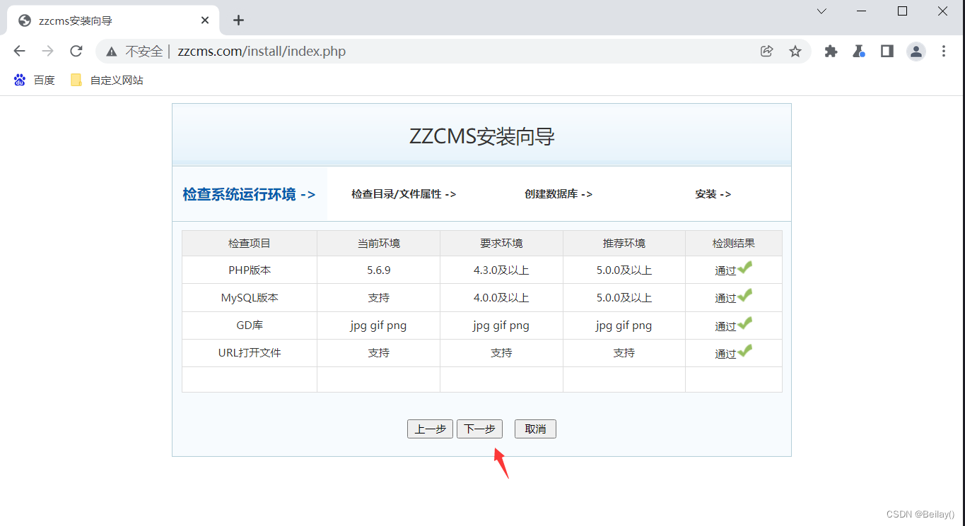Viewport: 965px width, 526px height.
Task: Reload the current page
Action: click(76, 51)
